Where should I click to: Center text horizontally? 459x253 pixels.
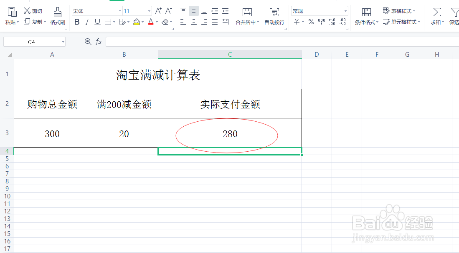click(x=194, y=22)
